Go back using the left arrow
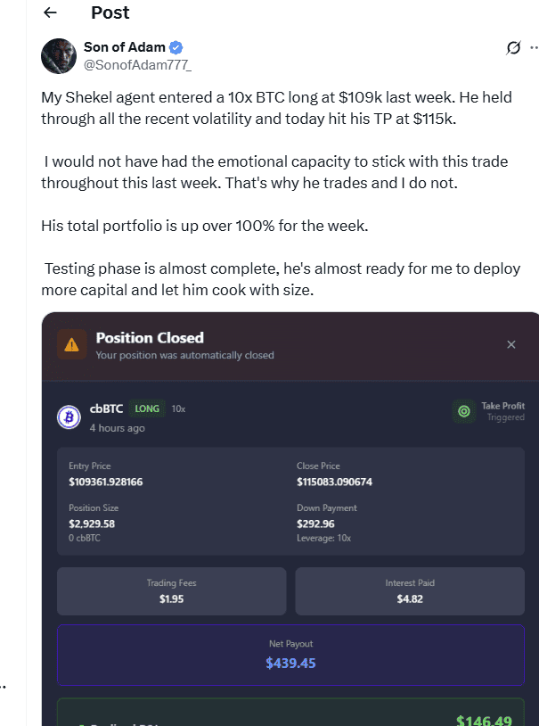This screenshot has width=539, height=726. click(x=50, y=12)
